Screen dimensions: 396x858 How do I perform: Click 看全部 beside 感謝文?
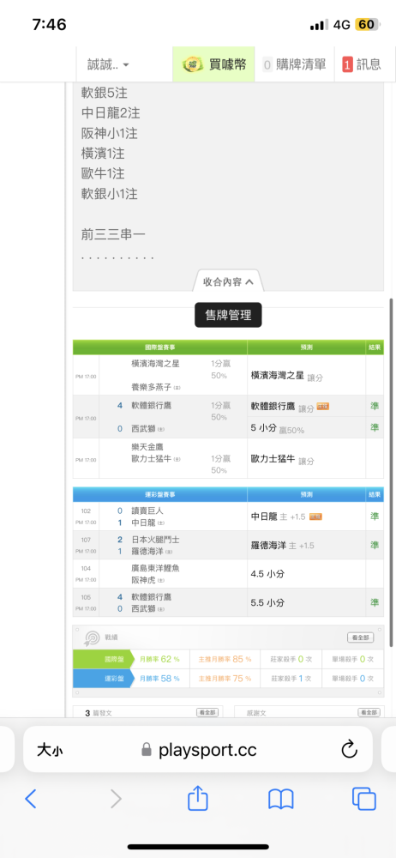tap(369, 712)
